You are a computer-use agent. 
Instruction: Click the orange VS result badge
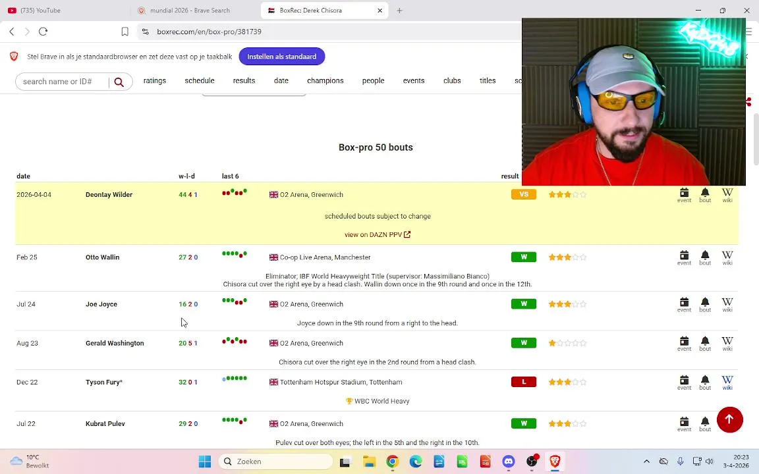524,194
